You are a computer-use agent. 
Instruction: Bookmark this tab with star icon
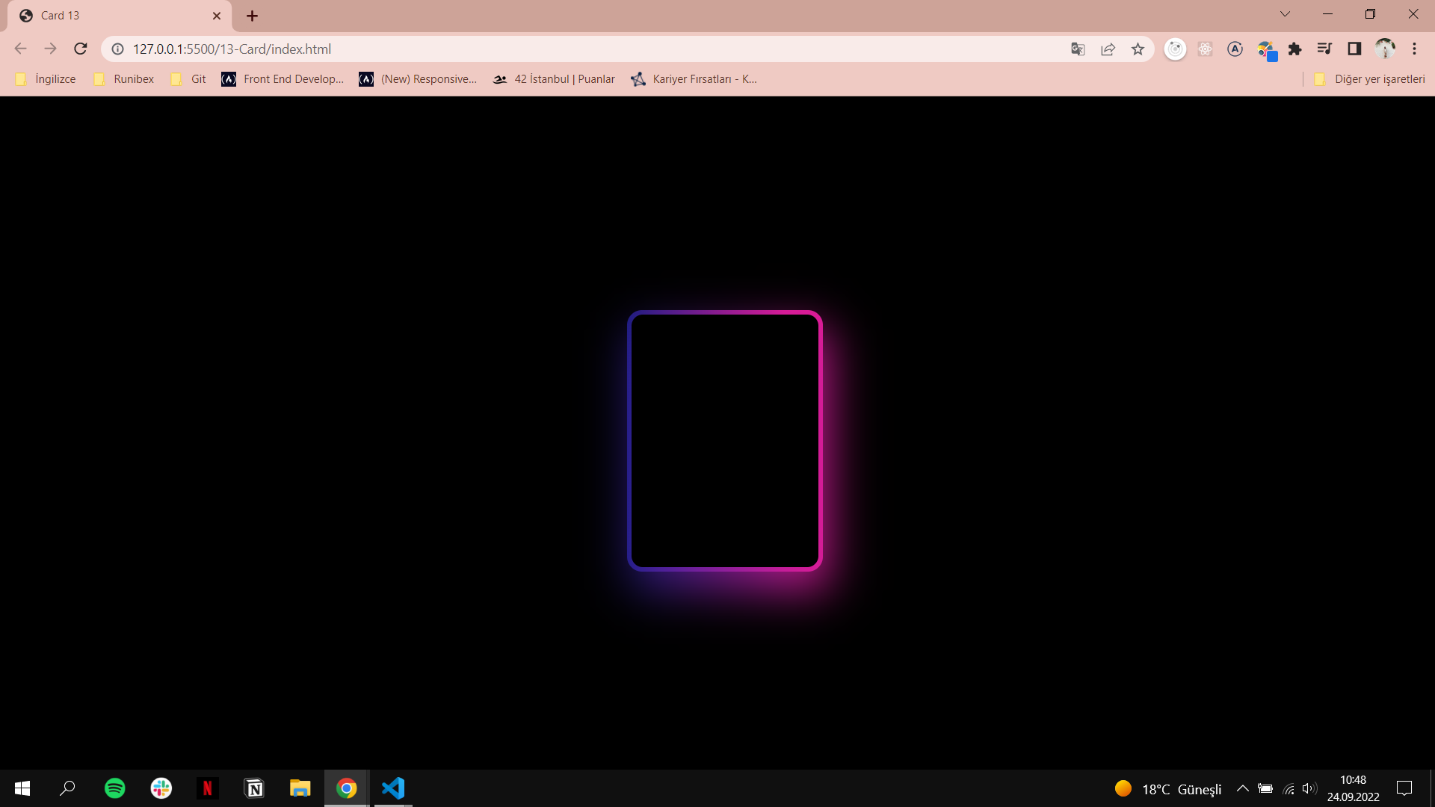point(1138,49)
